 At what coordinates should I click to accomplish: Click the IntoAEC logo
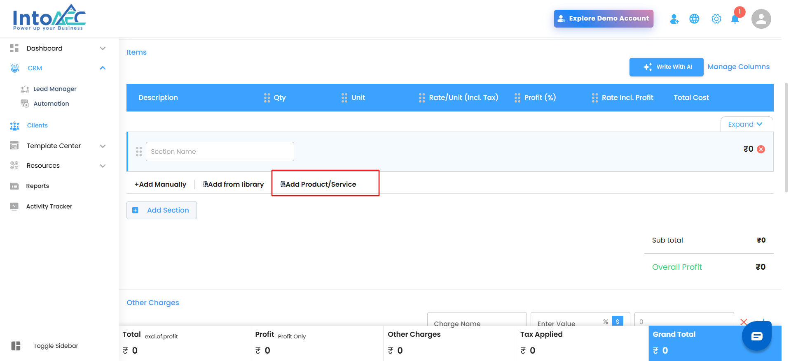click(x=49, y=17)
